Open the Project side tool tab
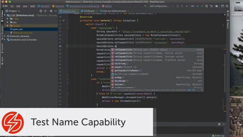 coord(2,16)
